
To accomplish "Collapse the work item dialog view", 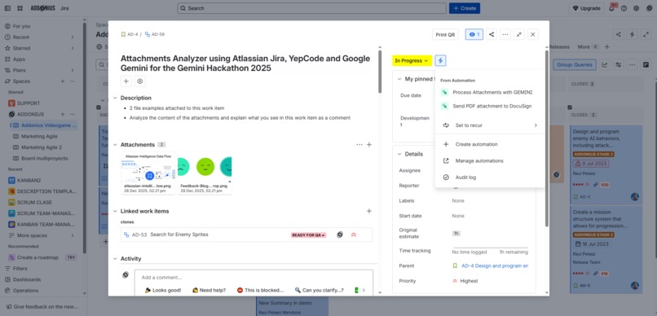I will tap(519, 35).
